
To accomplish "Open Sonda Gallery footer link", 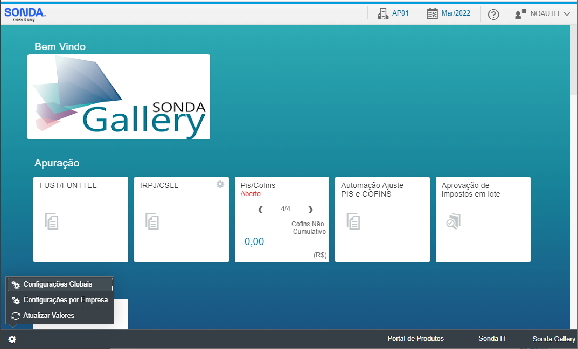I will [x=554, y=339].
